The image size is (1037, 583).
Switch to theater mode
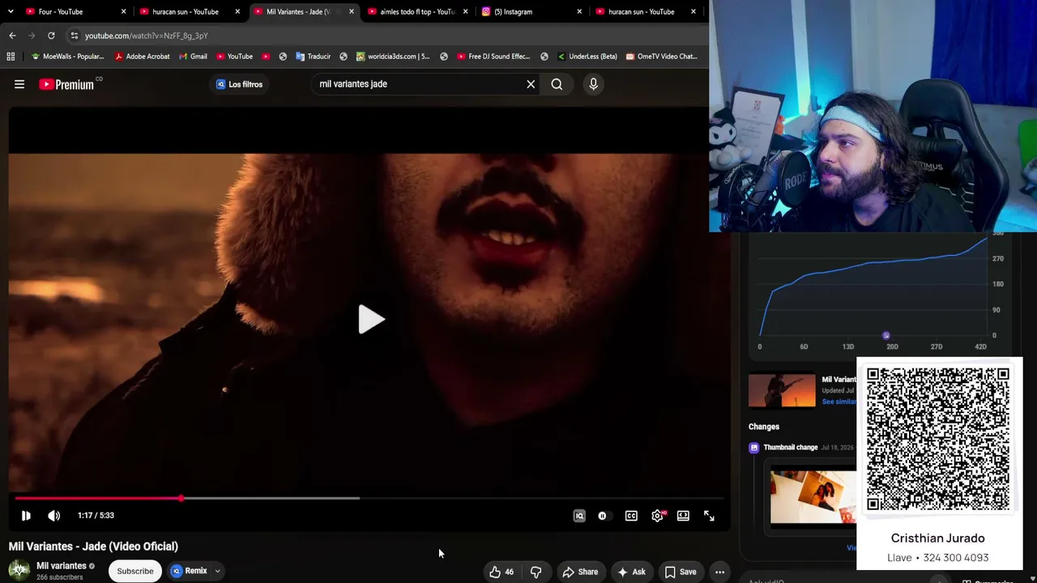[683, 516]
